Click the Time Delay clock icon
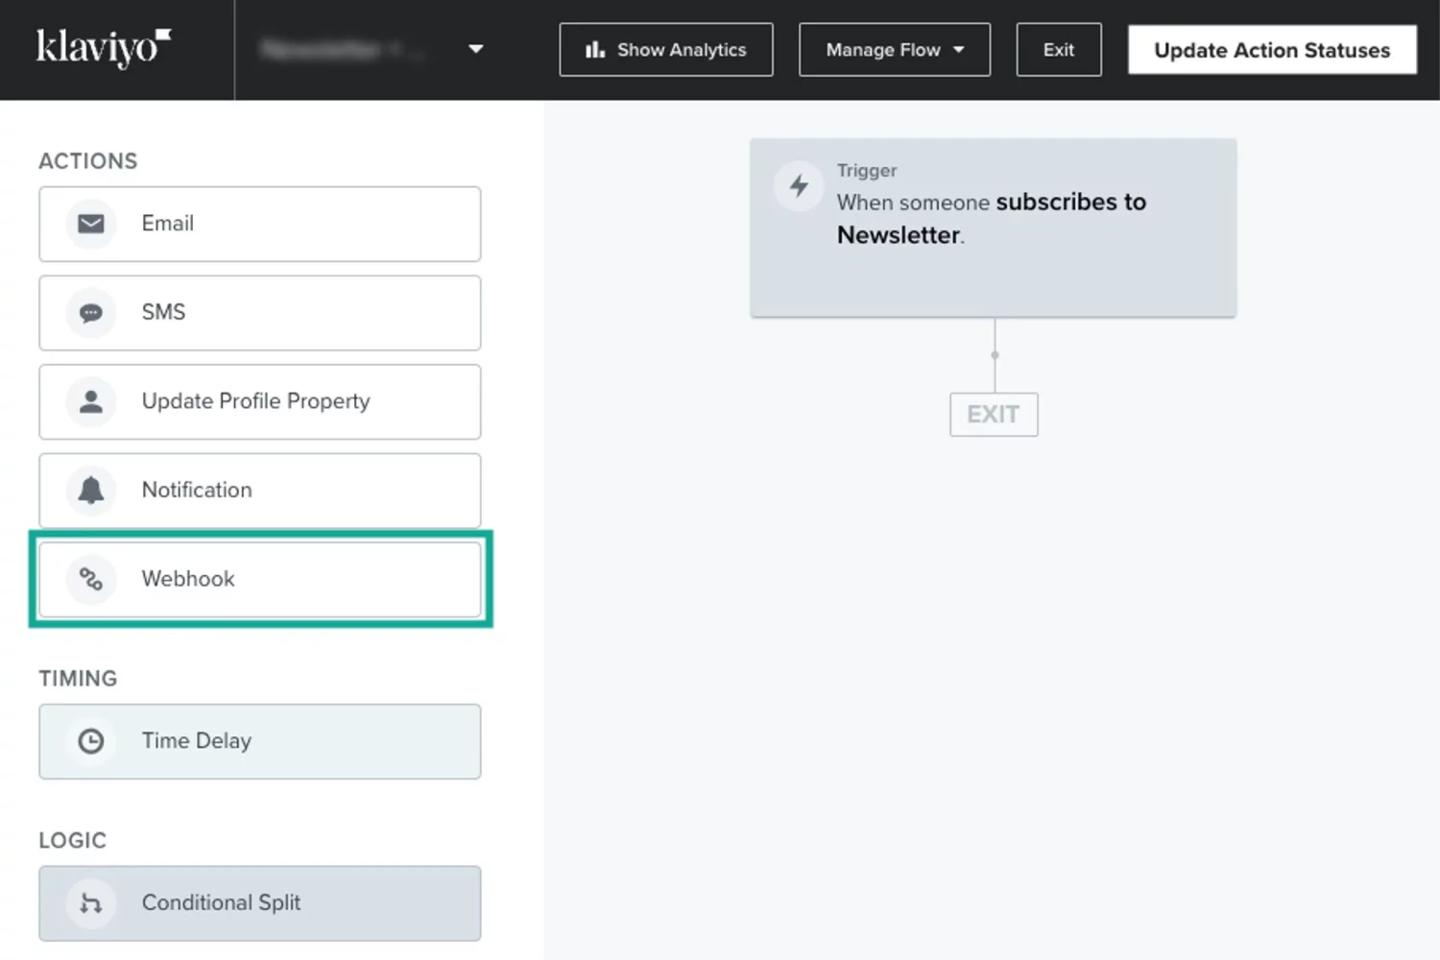The height and width of the screenshot is (960, 1440). click(90, 740)
